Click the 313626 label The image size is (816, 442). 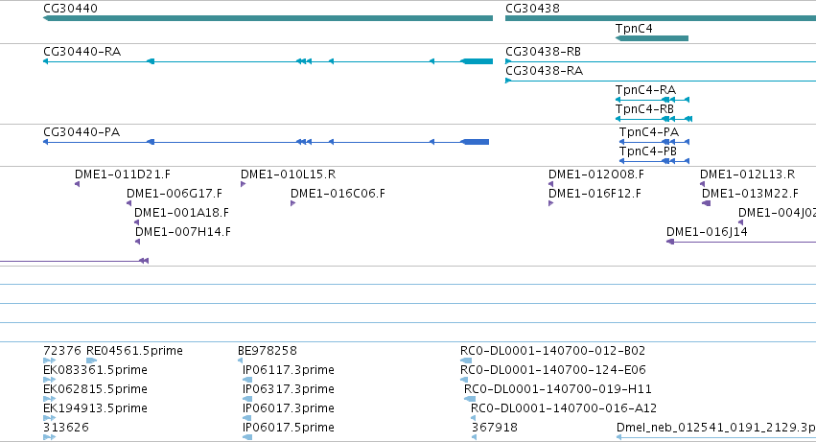coord(66,428)
